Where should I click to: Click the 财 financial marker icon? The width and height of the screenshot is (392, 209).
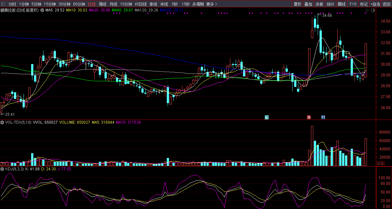(323, 117)
